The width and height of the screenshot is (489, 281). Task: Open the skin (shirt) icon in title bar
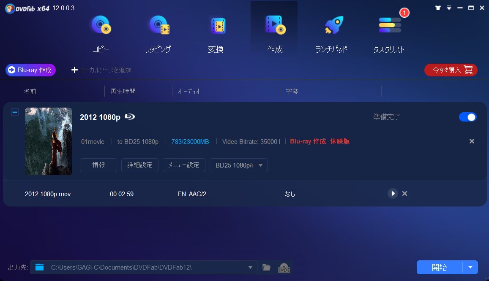click(x=438, y=8)
